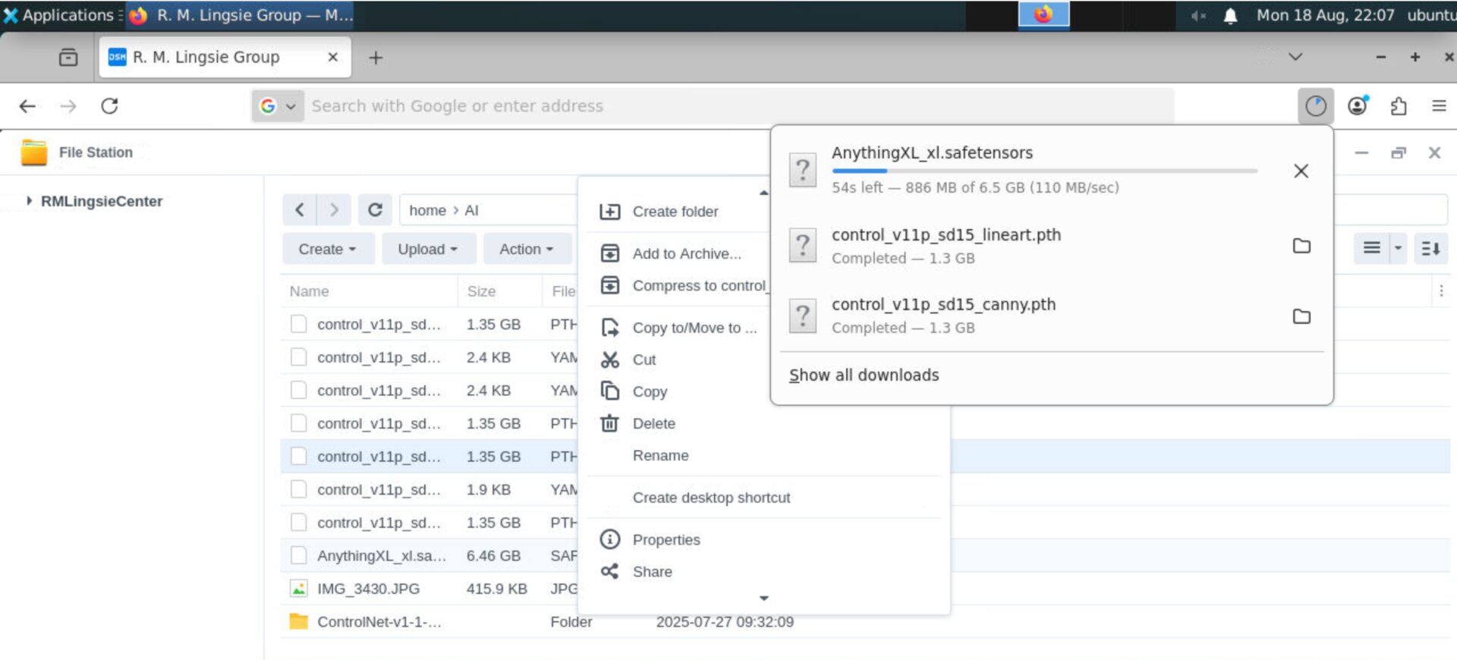The width and height of the screenshot is (1457, 660).
Task: Select Properties in the context menu
Action: click(666, 539)
